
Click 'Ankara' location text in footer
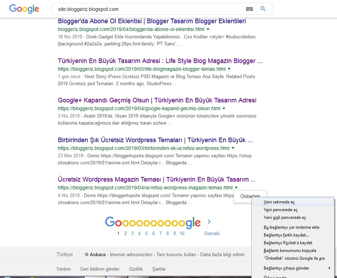(x=98, y=255)
